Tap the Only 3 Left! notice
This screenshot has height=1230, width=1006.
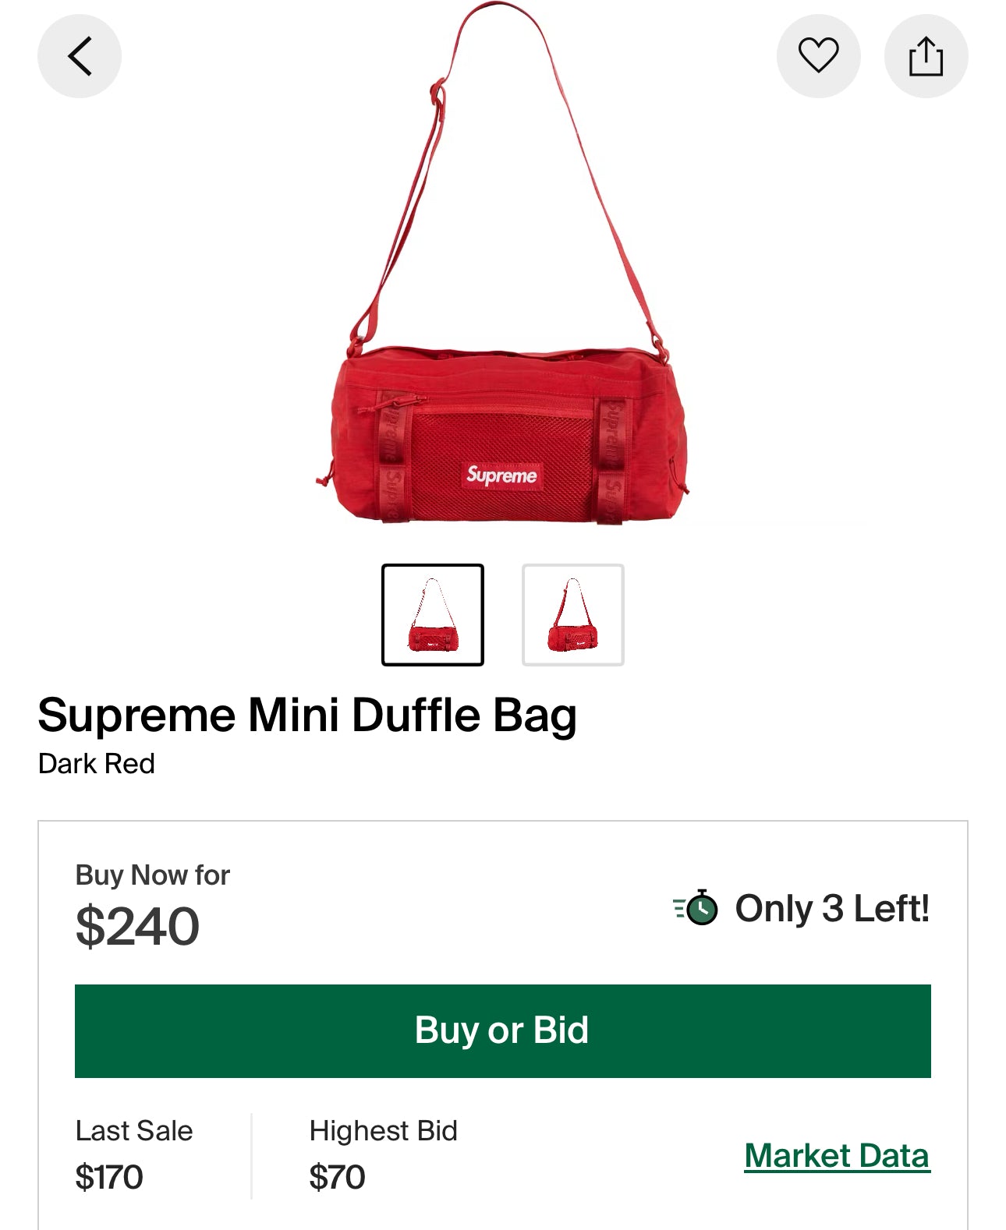832,908
